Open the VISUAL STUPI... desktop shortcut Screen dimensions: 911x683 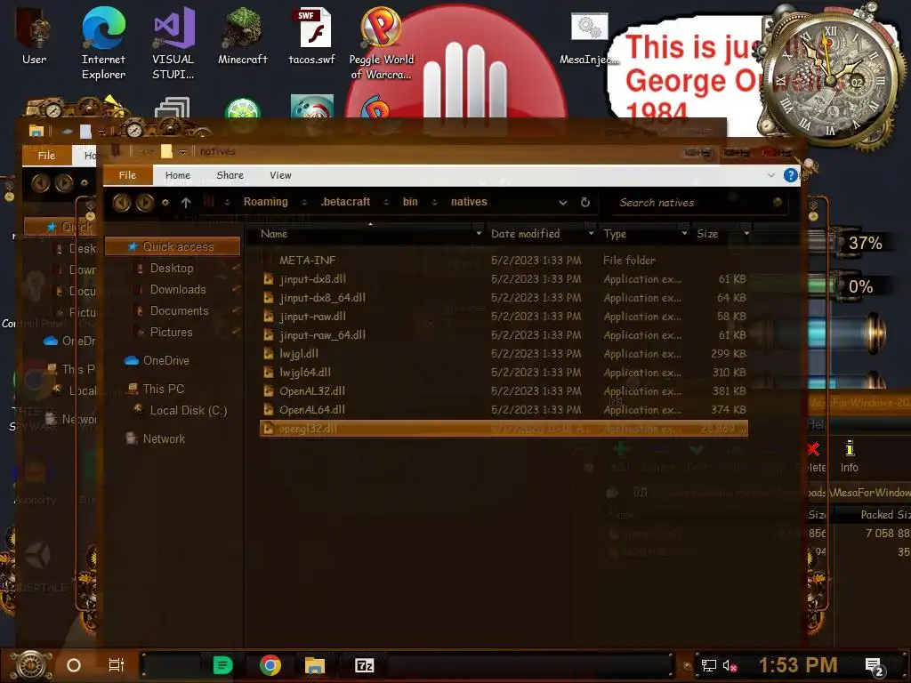173,44
